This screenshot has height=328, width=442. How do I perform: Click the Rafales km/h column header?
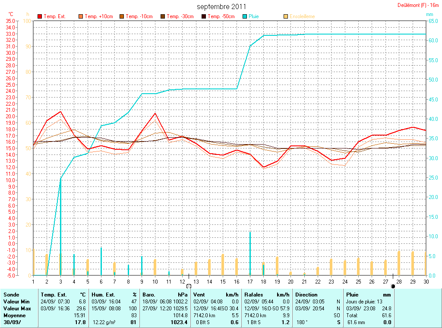tap(267, 294)
